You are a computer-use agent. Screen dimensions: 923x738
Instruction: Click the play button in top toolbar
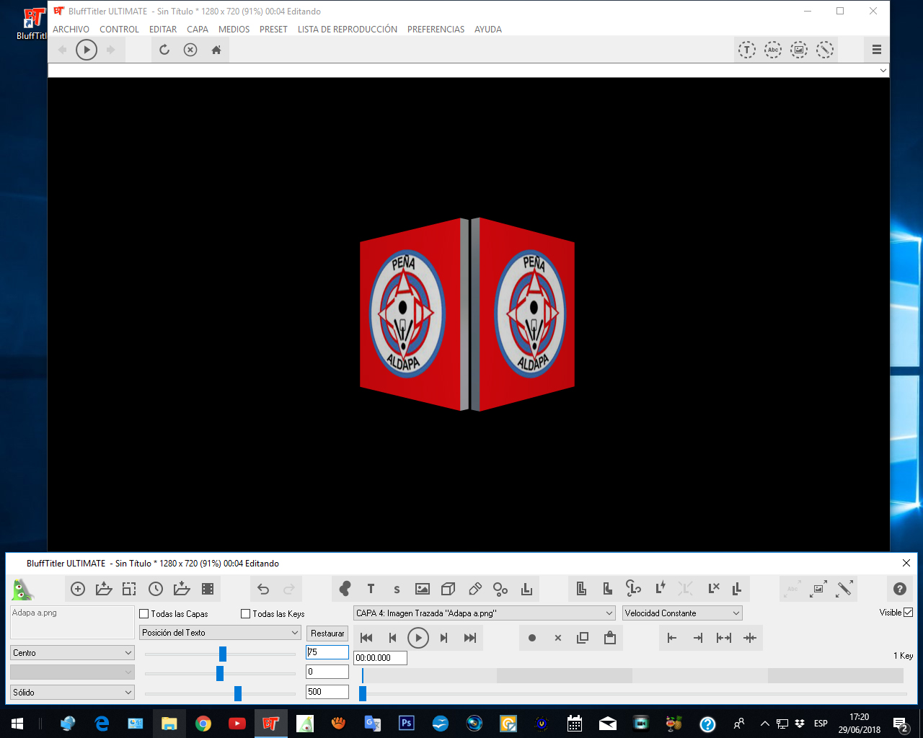[87, 50]
